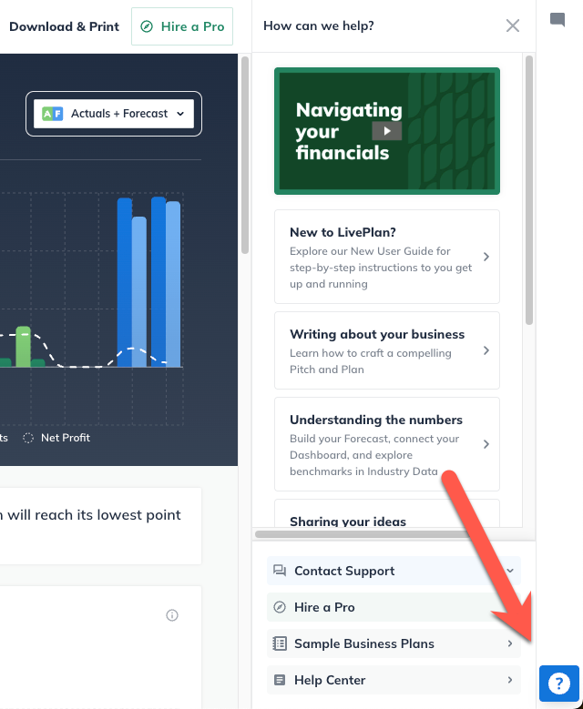This screenshot has width=583, height=709.
Task: Expand Sample Business Plans chevron
Action: [510, 643]
